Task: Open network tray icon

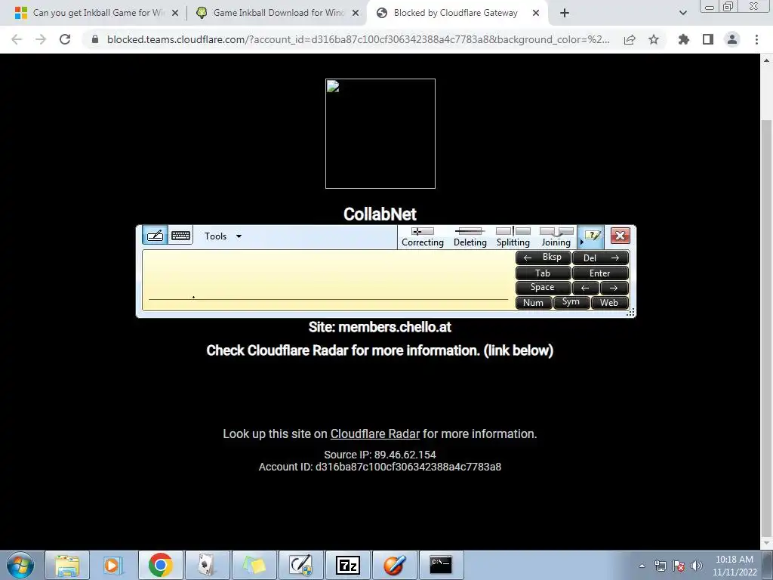Action: coord(660,566)
